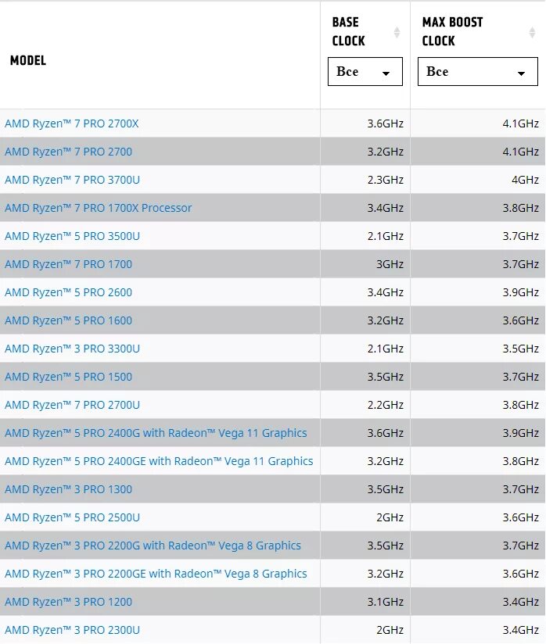Viewport: 546px width, 644px height.
Task: Open AMD Ryzen 5 PRO 2600 page
Action: pos(68,292)
